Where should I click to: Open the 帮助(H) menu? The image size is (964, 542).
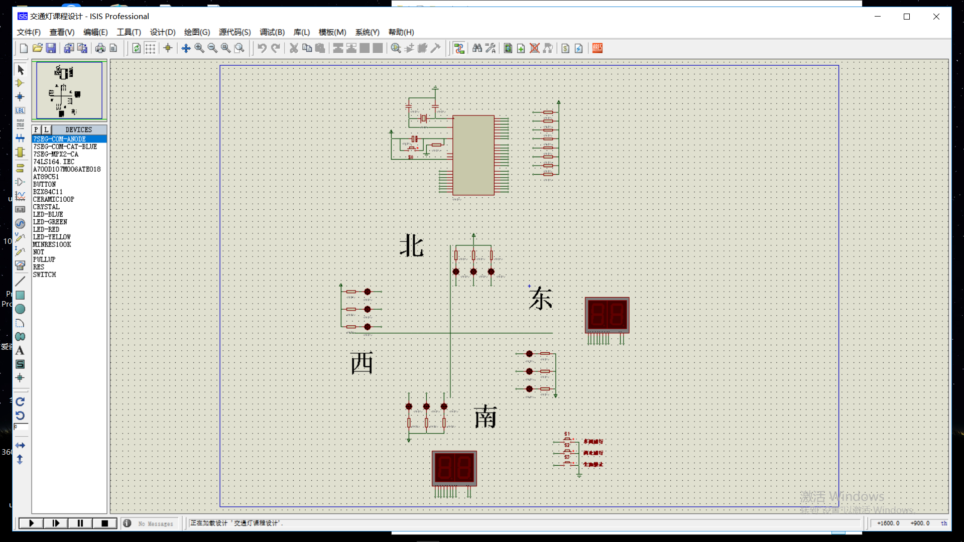pos(401,32)
